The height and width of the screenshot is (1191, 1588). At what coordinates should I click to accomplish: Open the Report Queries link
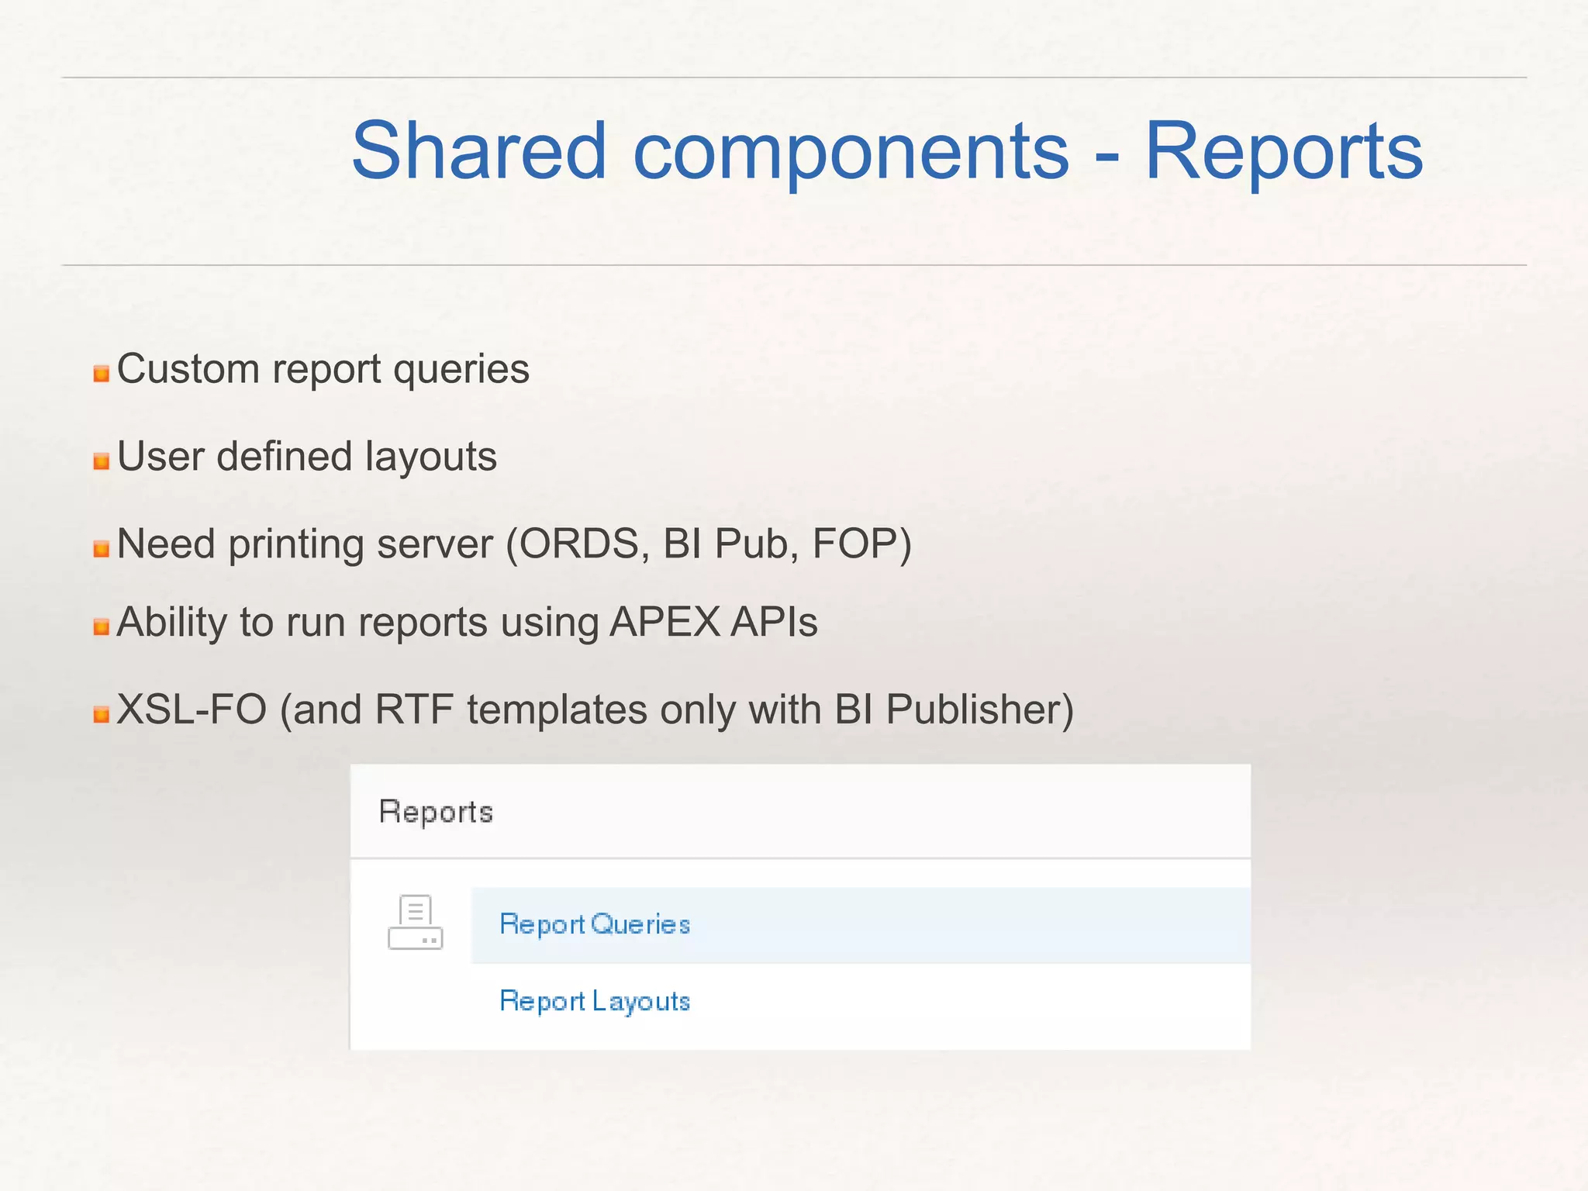(595, 924)
